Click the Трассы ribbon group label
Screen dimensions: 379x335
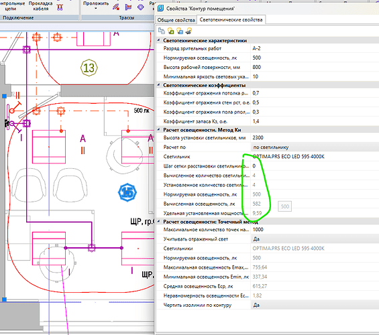(126, 17)
